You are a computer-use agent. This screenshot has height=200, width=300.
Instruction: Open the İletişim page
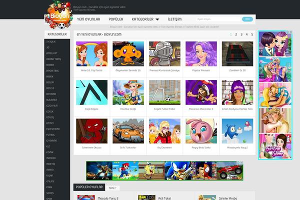point(174,19)
